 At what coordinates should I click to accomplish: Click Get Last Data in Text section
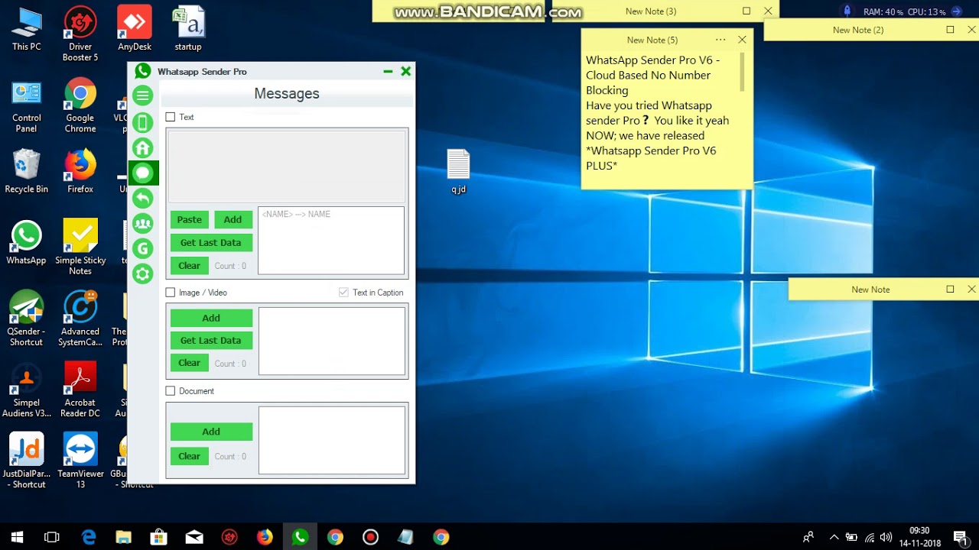pyautogui.click(x=211, y=242)
